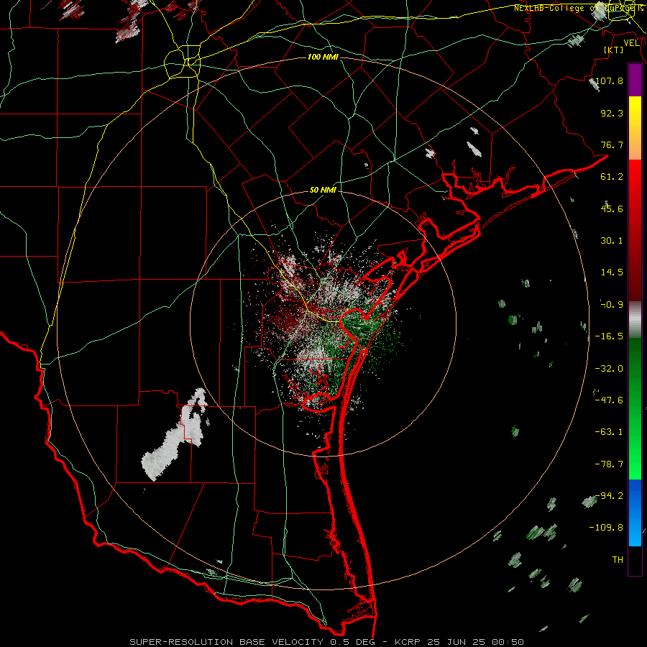Select the -63.1 scale value

609,432
